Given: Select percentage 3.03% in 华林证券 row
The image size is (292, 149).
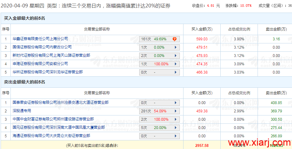Looking at the screenshot, I should point(239,72).
